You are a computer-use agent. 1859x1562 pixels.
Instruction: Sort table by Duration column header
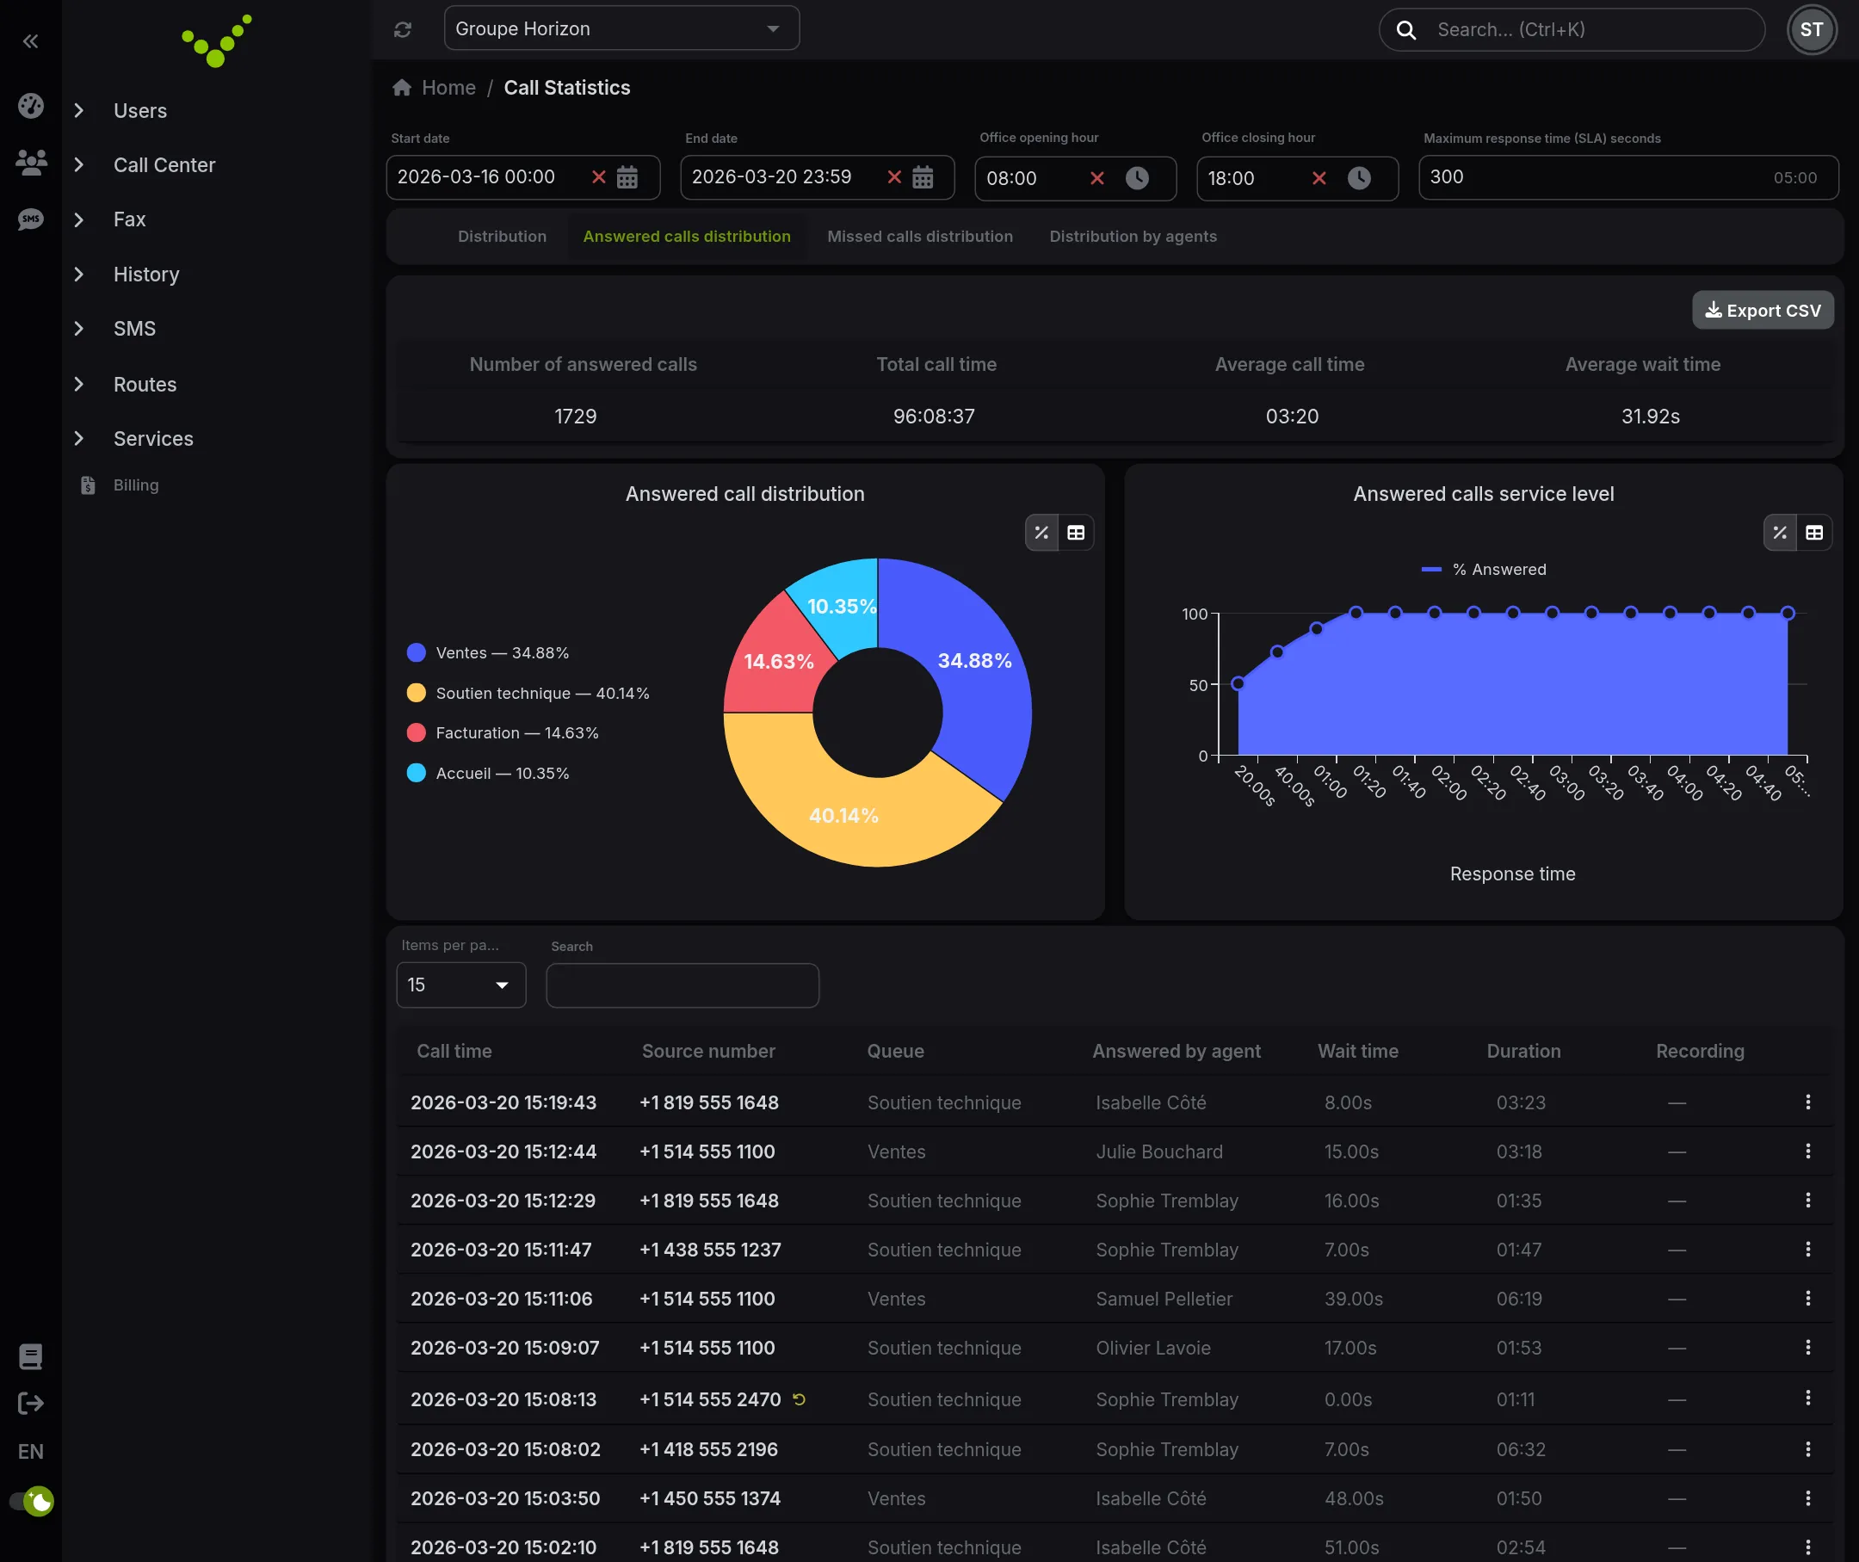pos(1523,1051)
